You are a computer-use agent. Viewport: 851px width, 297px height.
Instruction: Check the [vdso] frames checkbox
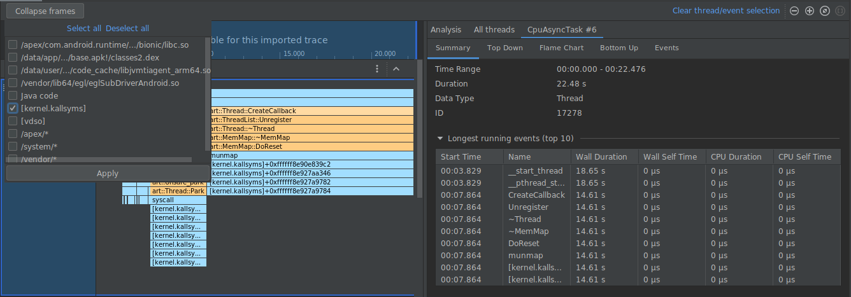[13, 121]
